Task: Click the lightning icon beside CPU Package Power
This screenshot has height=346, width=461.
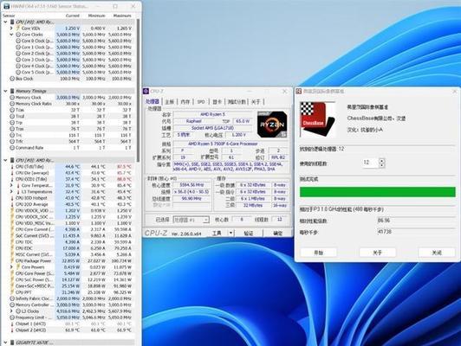Action: click(x=12, y=261)
